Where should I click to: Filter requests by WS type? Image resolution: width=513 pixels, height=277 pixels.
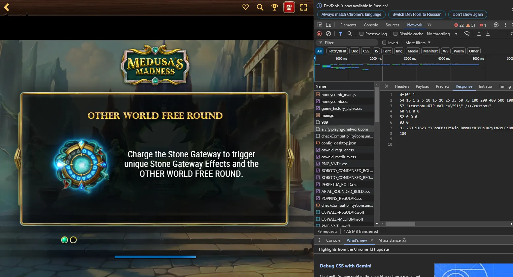click(x=446, y=51)
